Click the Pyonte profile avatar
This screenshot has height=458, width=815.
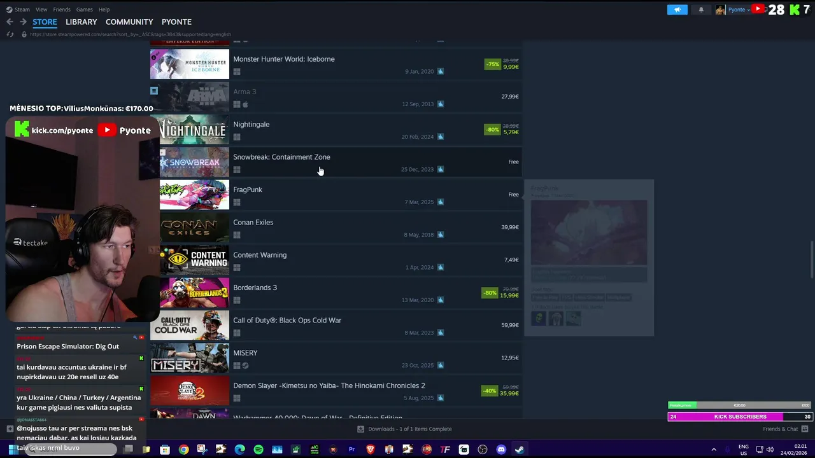tap(720, 10)
